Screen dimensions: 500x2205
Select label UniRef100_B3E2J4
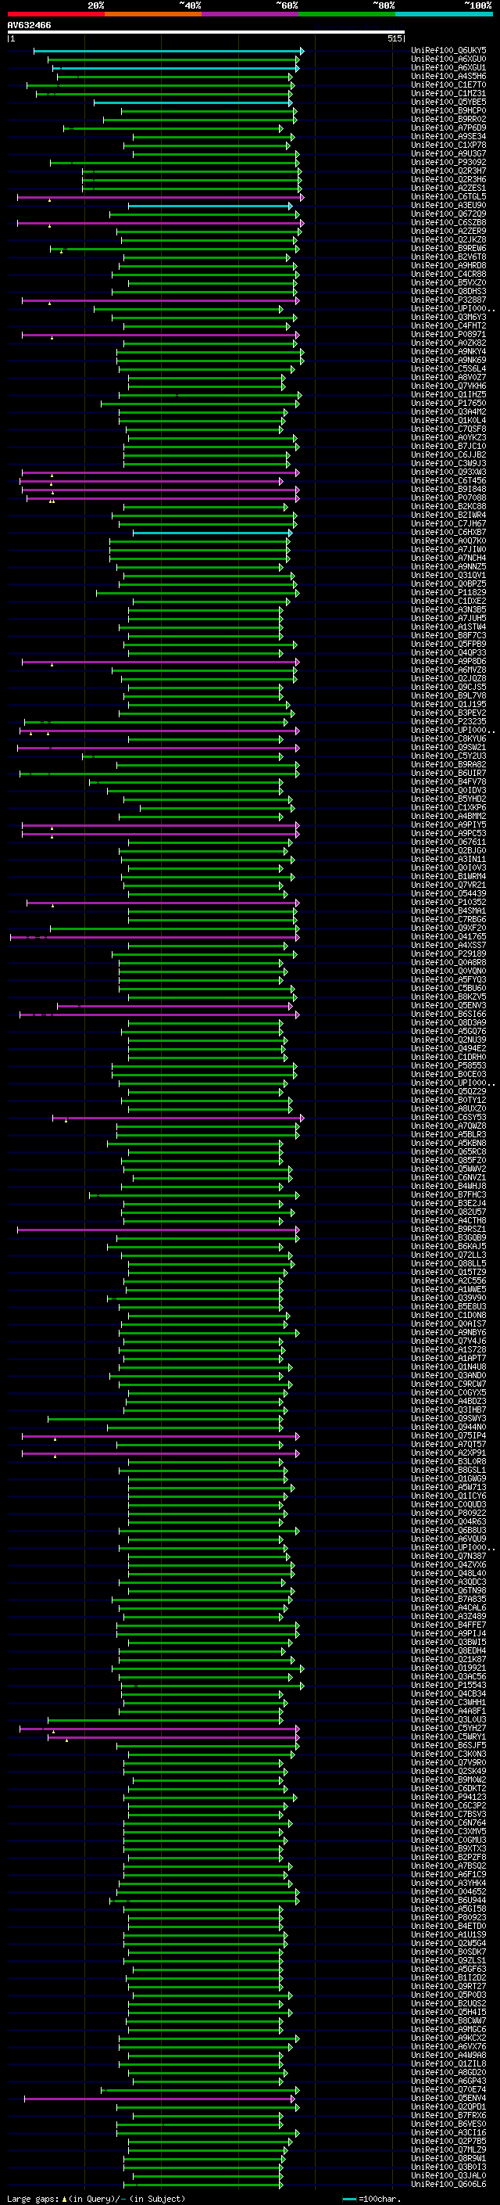(448, 1203)
